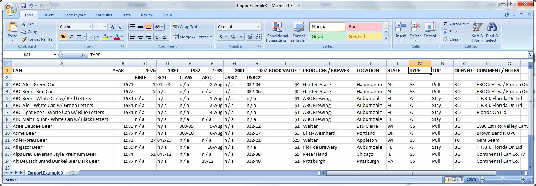
Task: Toggle Underline formatting
Action: point(79,37)
